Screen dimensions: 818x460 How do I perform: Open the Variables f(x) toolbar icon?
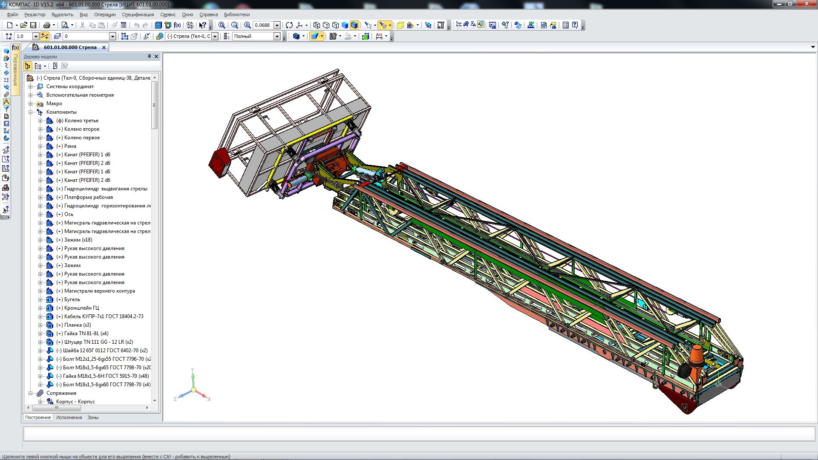[177, 25]
